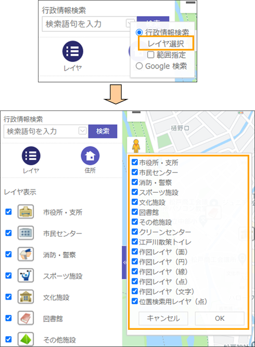Click the blue 検索 button in the lower panel
255x347 pixels.
103,131
